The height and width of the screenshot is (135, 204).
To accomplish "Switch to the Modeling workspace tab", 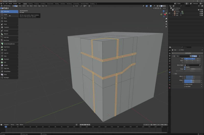I will 31,4.
